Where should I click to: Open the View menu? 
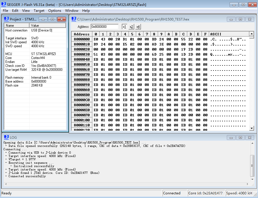tap(26, 11)
